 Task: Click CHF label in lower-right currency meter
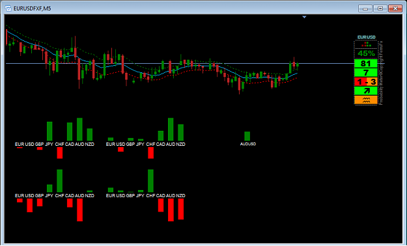tap(150, 196)
